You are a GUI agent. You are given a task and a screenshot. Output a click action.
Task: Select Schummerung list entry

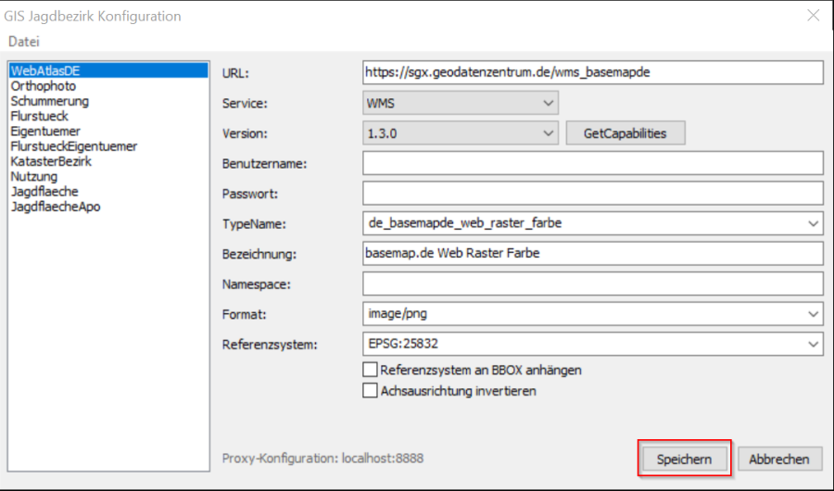point(49,101)
